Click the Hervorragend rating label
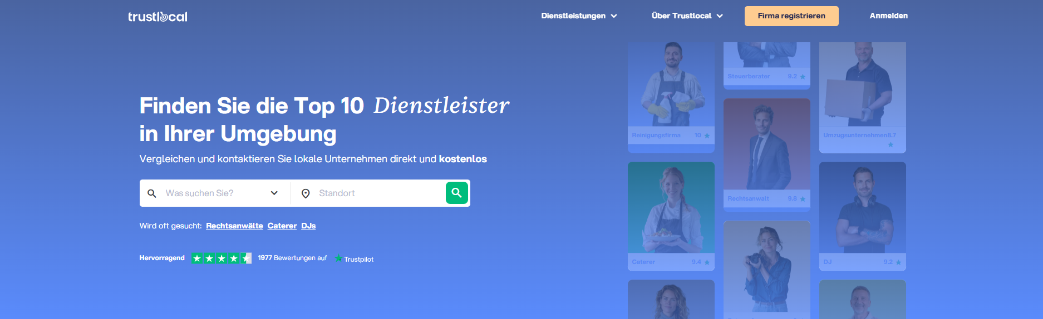 coord(162,258)
